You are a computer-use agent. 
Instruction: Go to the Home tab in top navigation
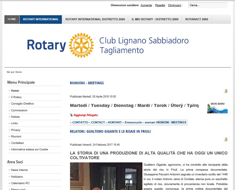[12, 19]
